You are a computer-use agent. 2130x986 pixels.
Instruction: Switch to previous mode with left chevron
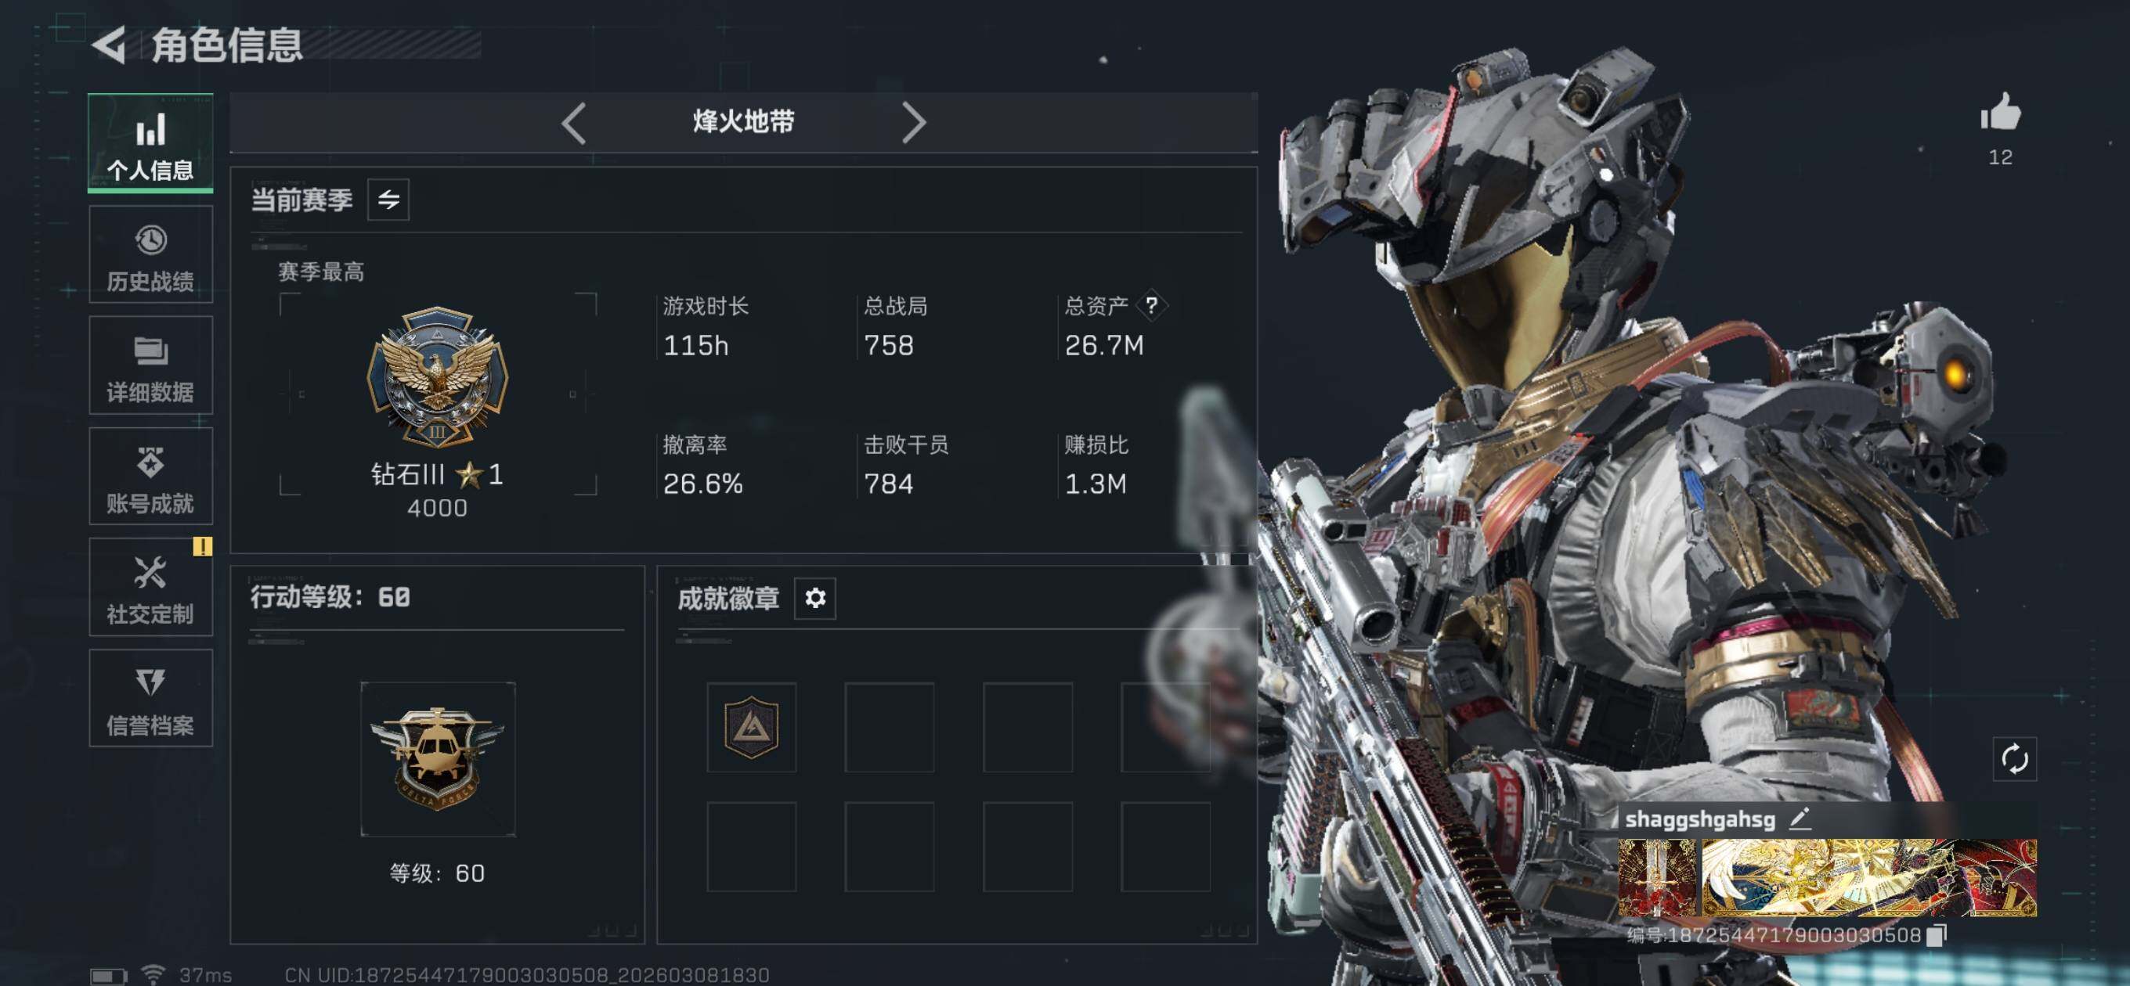point(574,123)
